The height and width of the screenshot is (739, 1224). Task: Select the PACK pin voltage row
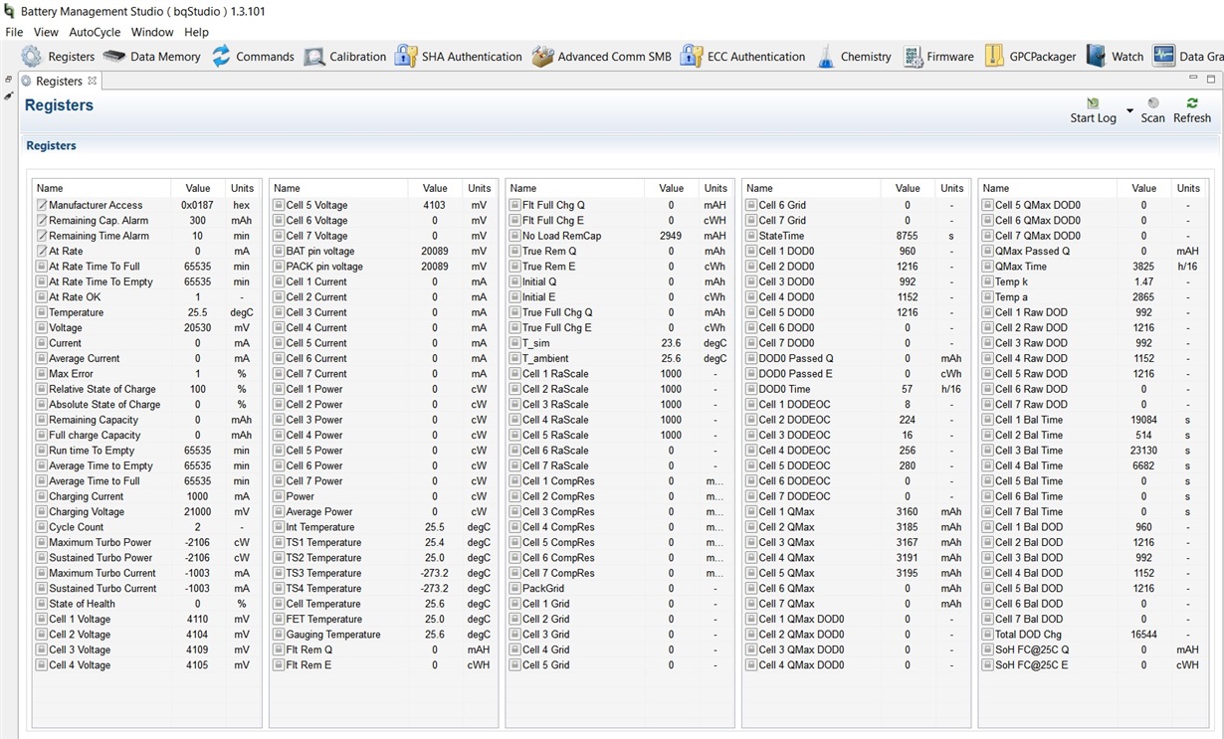coord(383,267)
